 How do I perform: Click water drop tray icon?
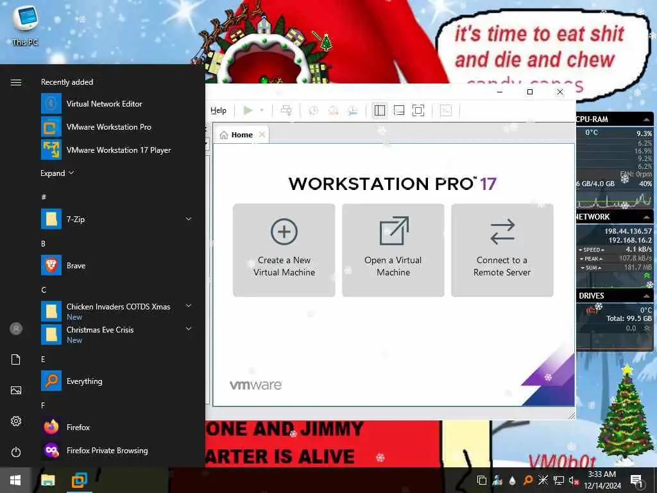(513, 480)
